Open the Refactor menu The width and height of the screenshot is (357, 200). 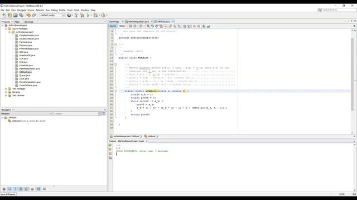click(x=40, y=10)
